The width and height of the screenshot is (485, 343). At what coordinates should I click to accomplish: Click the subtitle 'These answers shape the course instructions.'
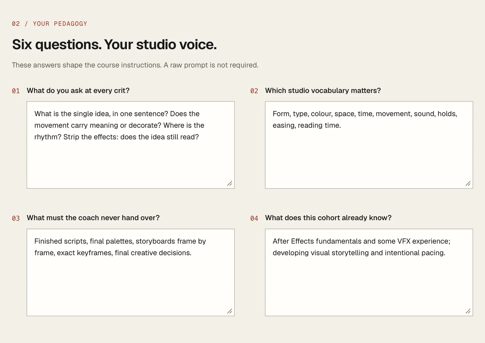[x=87, y=65]
